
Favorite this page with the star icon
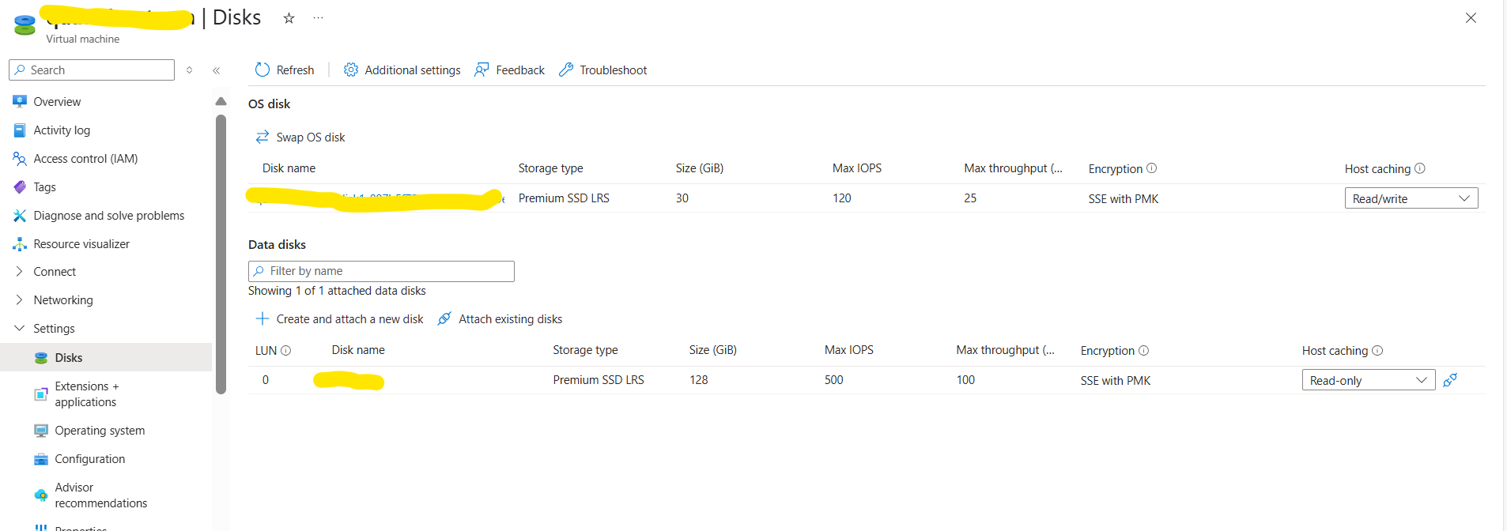289,18
